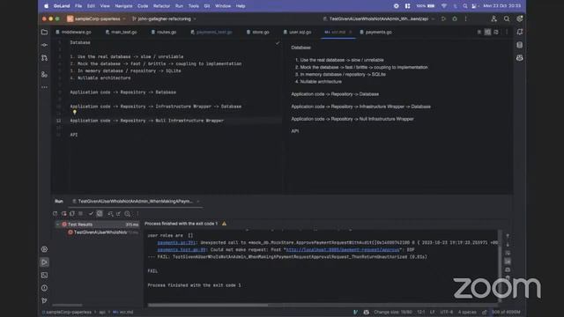
Task: Open the Structure tool window in left sidebar
Action: tap(44, 74)
